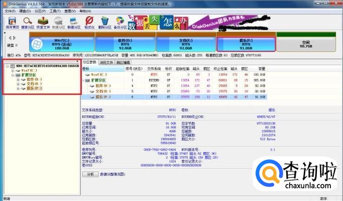
Task: Click the Win7 (C:) drive icon in the tree
Action: point(18,70)
